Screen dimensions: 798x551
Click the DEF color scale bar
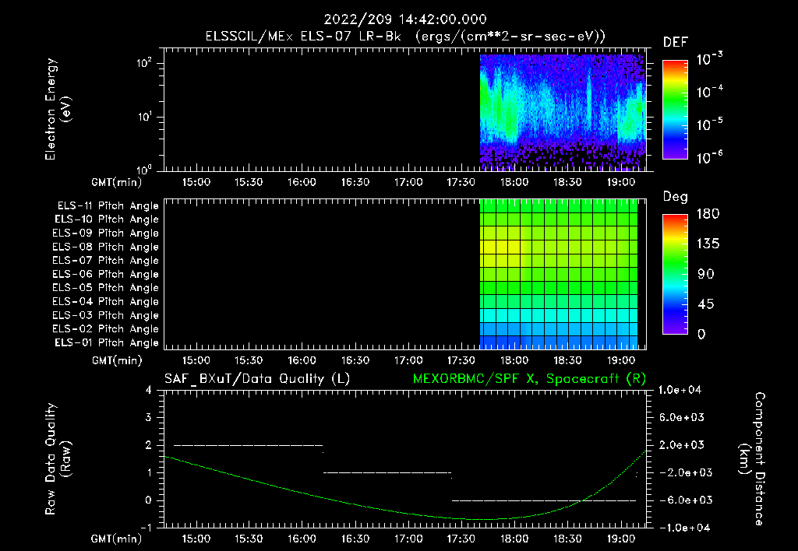675,109
